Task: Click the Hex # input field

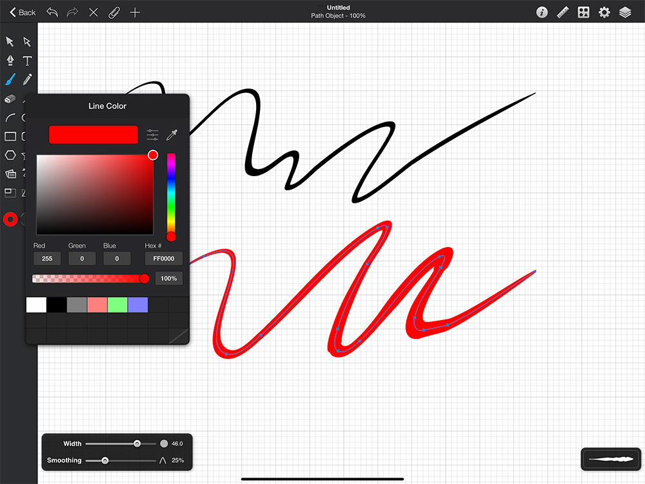Action: (x=163, y=259)
